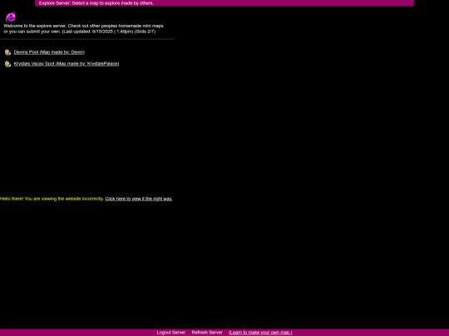Open the Devins Pool map link
Screen dimensions: 449x336
click(x=49, y=52)
